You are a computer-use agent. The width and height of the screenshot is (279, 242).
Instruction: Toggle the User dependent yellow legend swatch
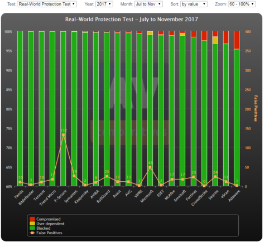coord(32,224)
